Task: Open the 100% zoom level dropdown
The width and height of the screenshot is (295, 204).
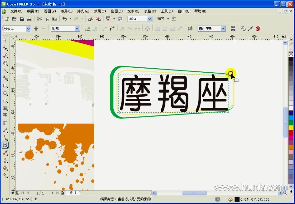Action: click(149, 19)
